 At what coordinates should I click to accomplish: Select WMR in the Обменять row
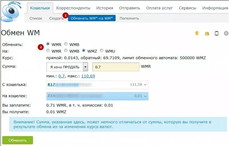pos(48,44)
